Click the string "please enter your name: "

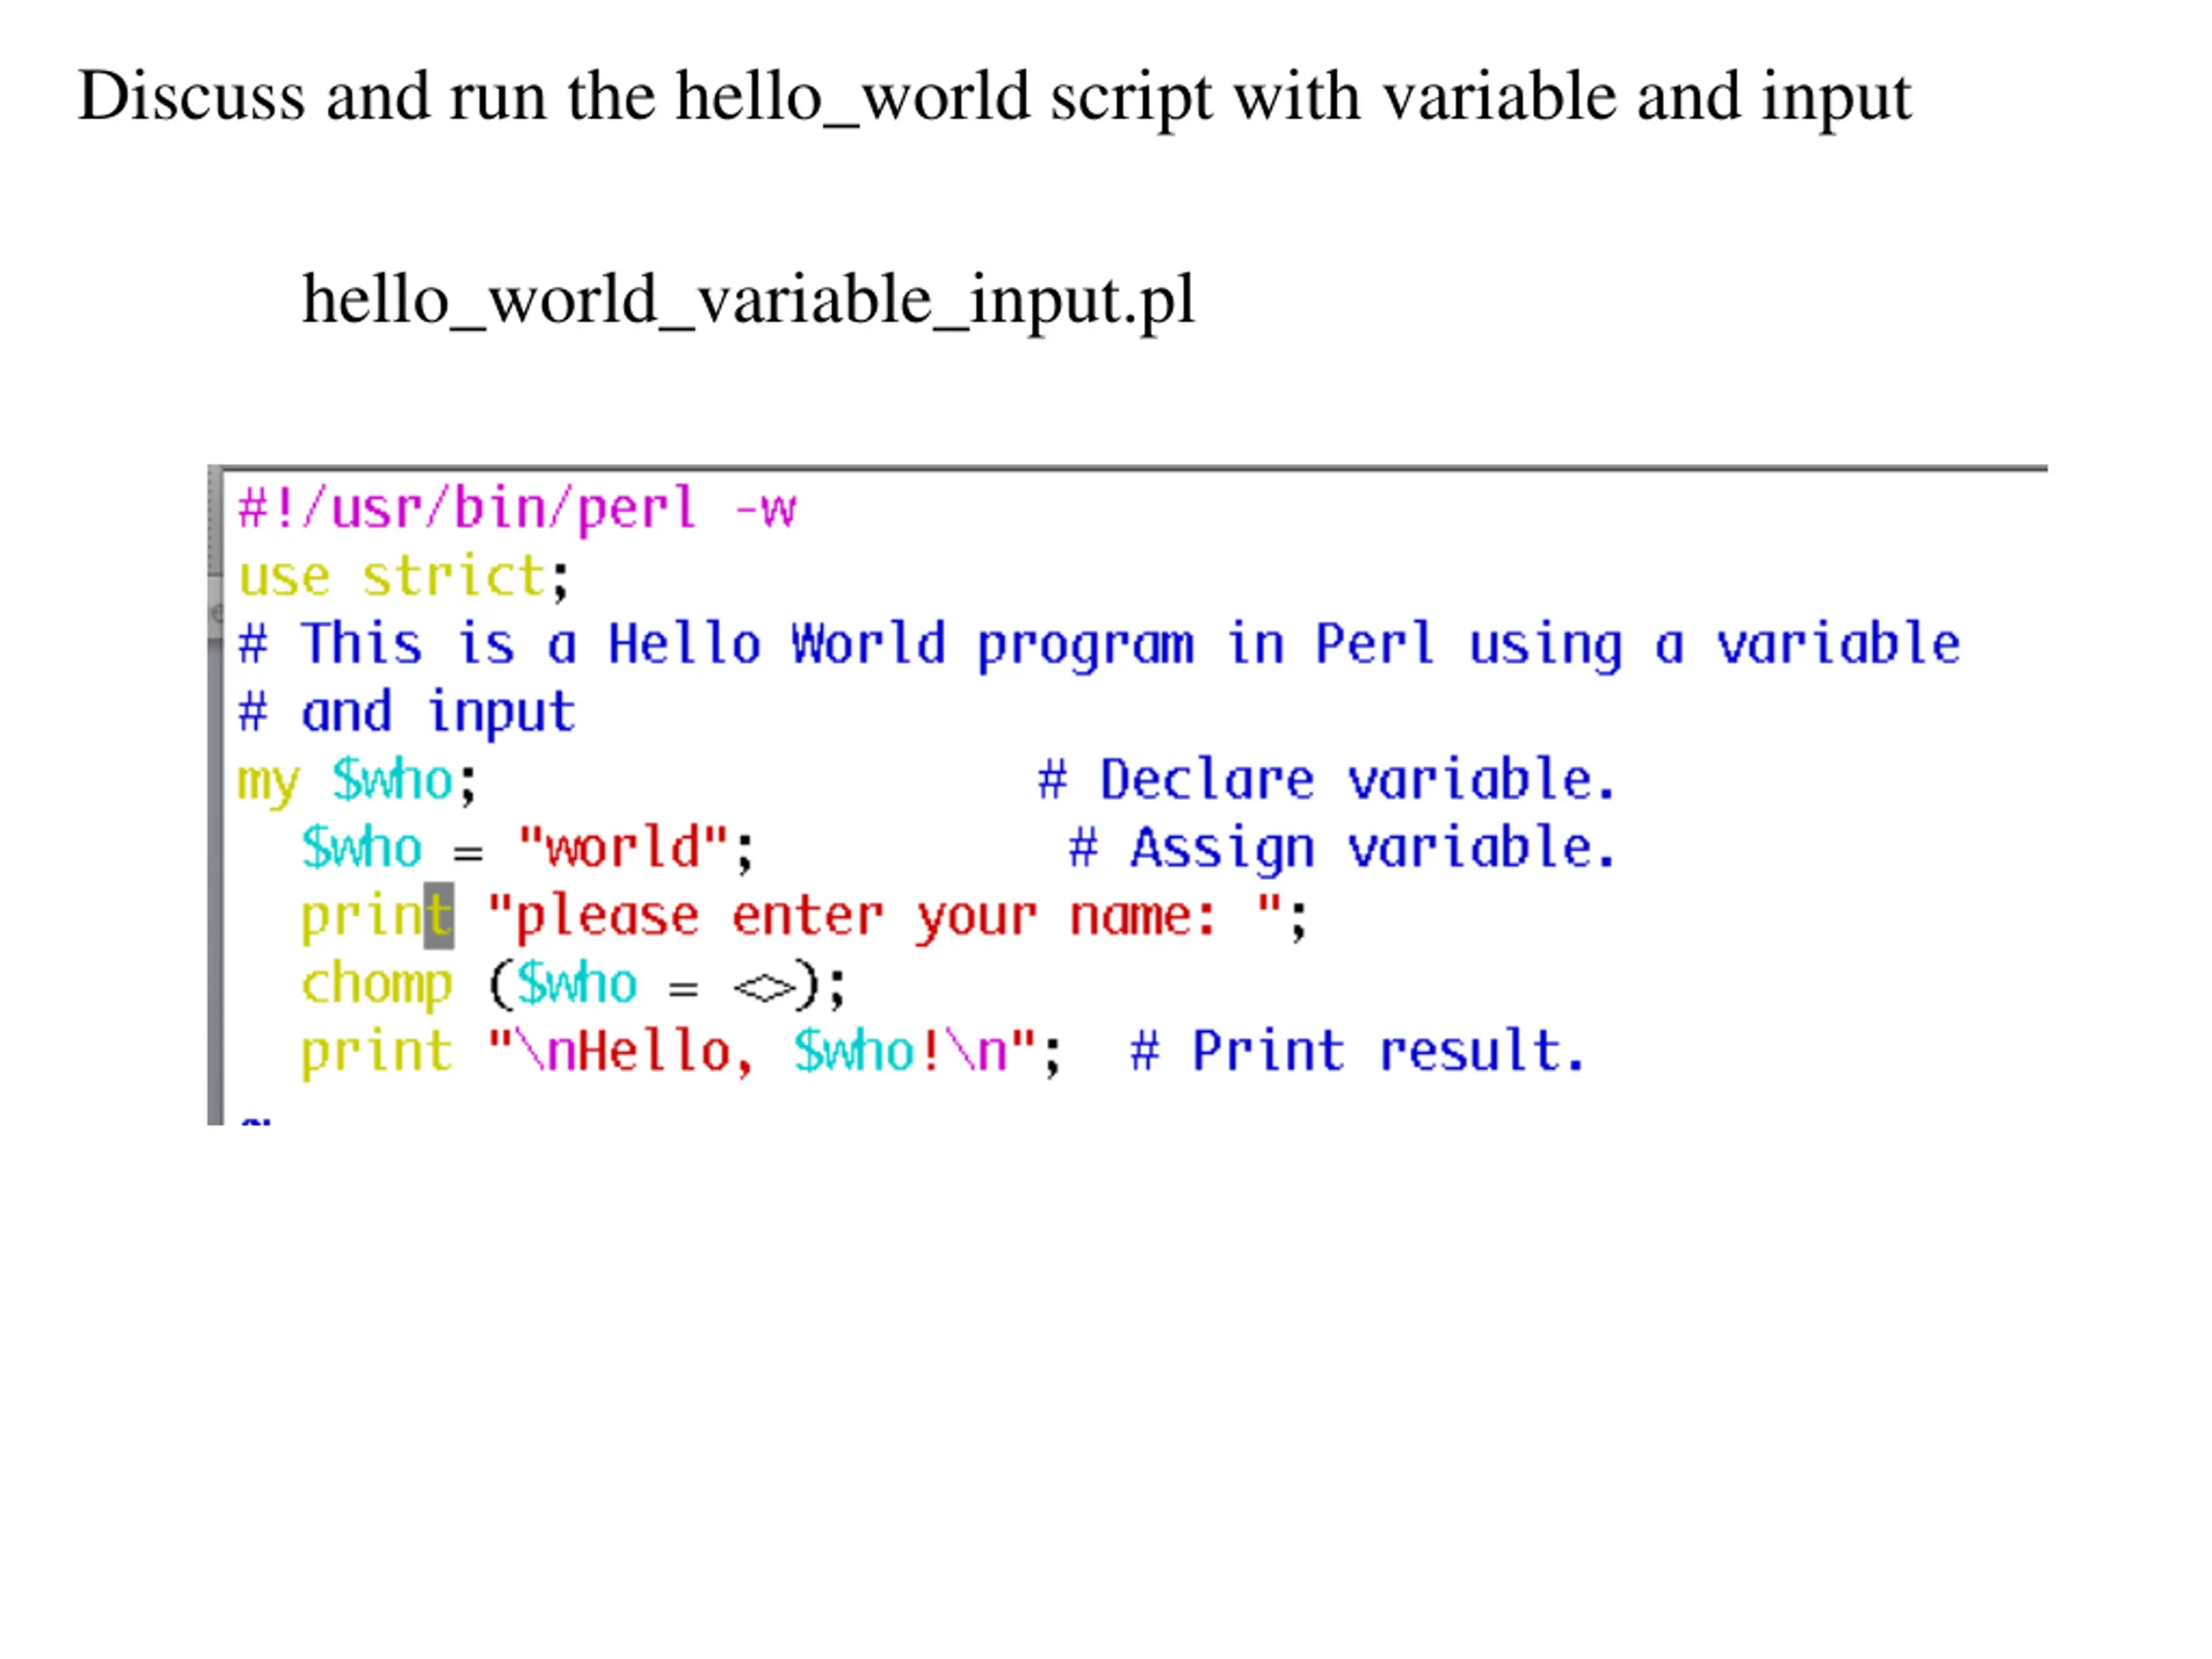[x=884, y=917]
